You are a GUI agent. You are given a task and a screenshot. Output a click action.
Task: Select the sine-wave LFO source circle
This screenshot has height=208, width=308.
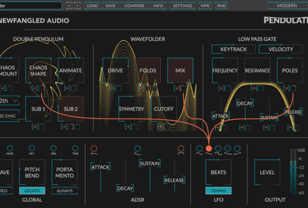coord(199,149)
